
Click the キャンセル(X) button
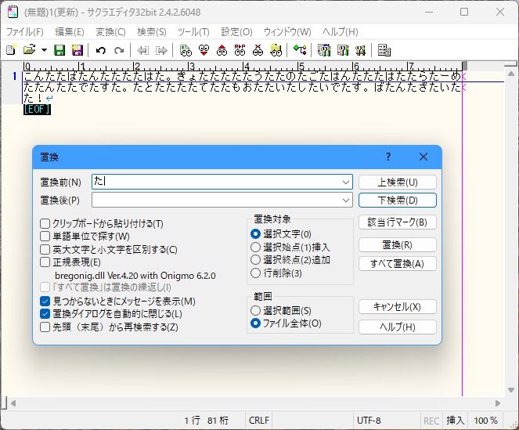pyautogui.click(x=398, y=307)
